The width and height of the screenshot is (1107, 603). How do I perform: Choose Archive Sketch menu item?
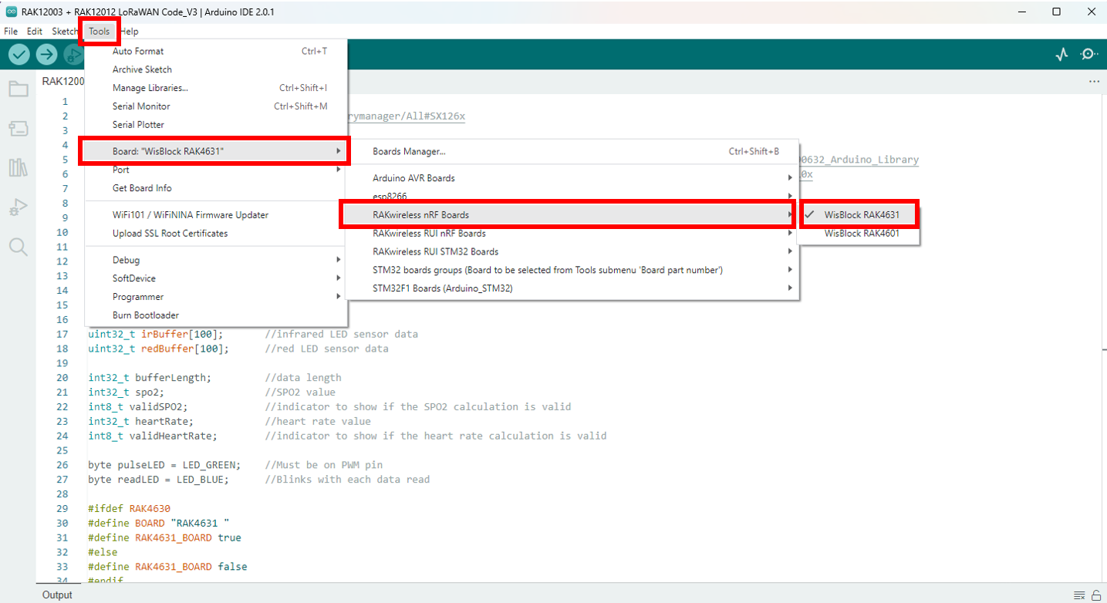coord(215,69)
